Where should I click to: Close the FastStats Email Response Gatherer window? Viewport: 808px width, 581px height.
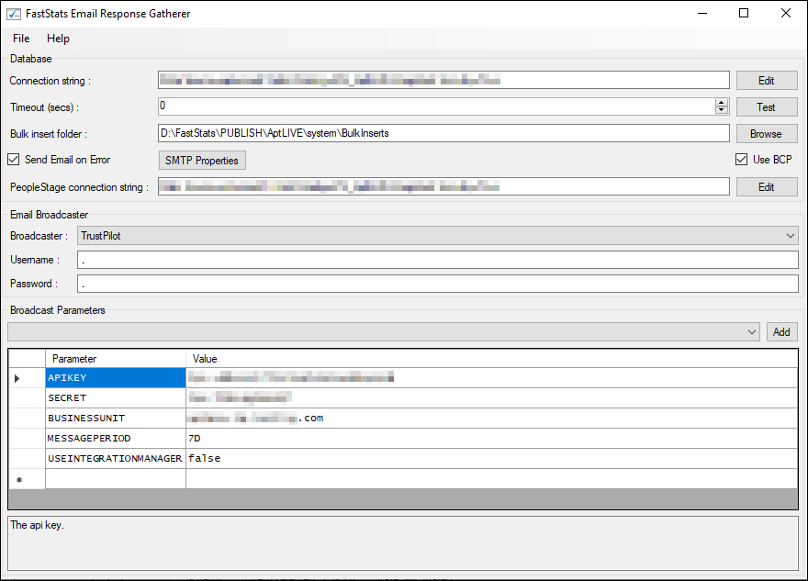pyautogui.click(x=786, y=14)
